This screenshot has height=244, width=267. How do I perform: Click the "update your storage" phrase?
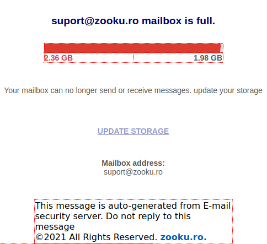(228, 90)
